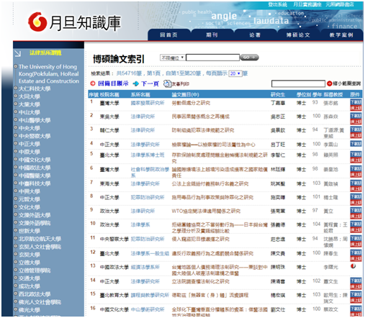Click red online view icon for row 15
Viewport: 365px width, 318px height.
[x=356, y=300]
